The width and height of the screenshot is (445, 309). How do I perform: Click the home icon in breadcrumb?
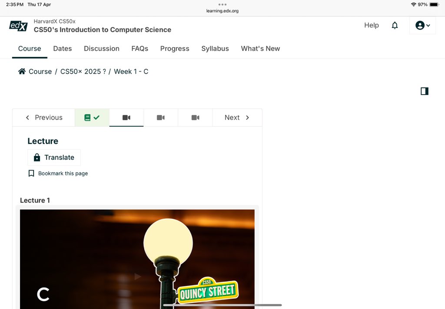pos(22,71)
